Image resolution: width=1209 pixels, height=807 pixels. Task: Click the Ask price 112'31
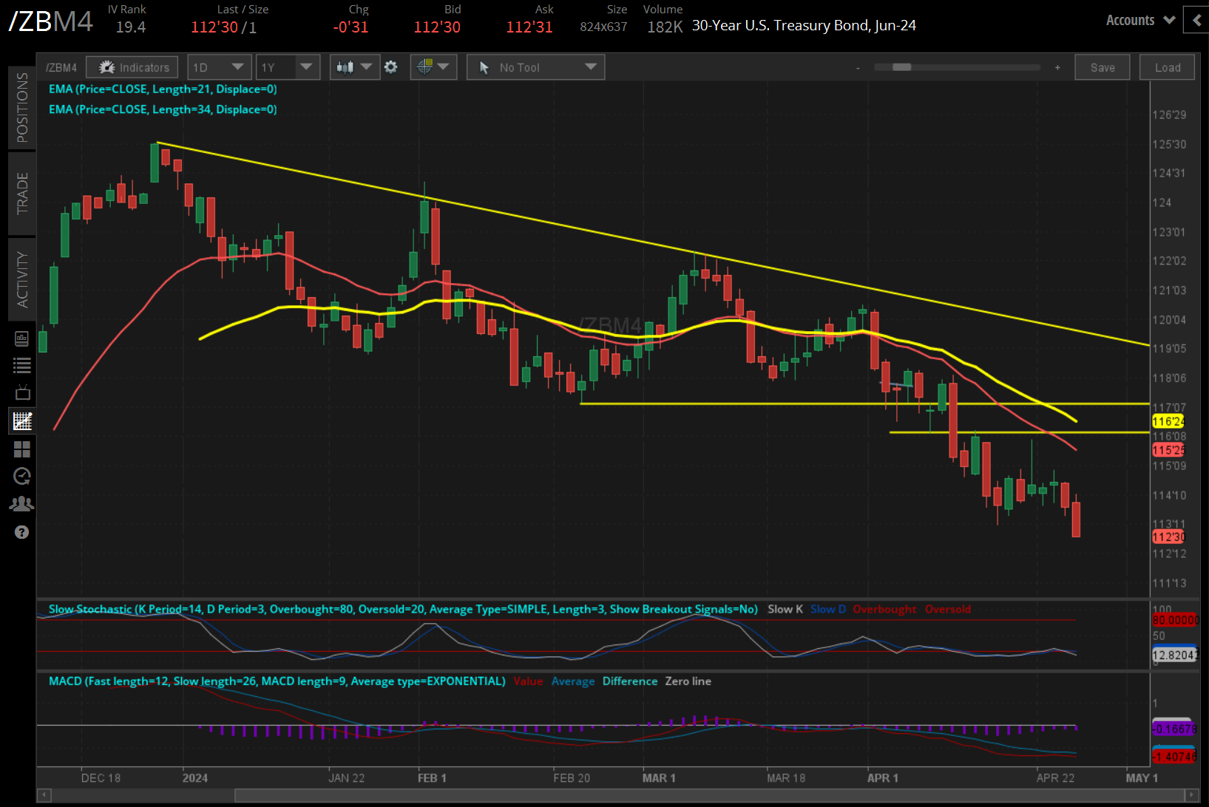tap(529, 27)
